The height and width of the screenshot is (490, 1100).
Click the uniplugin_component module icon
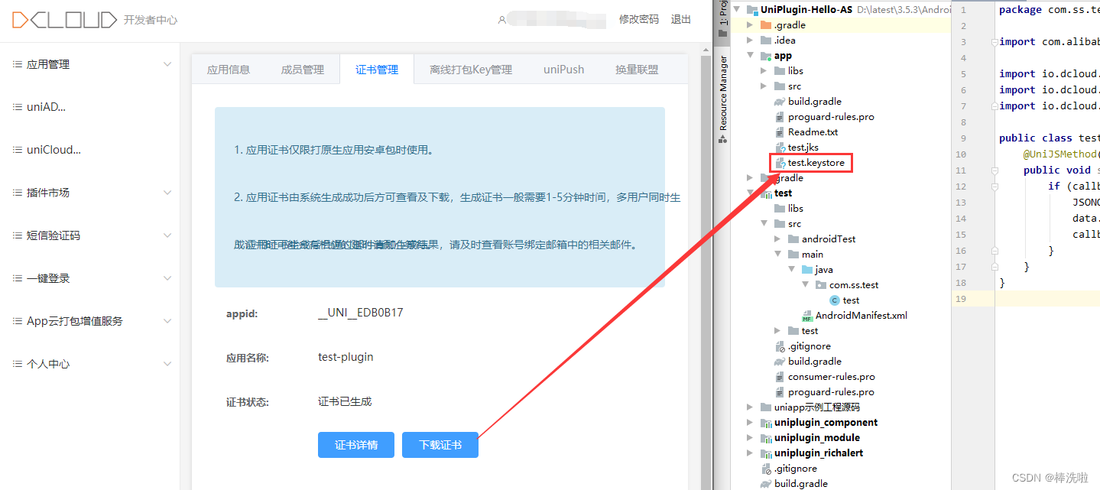[766, 423]
